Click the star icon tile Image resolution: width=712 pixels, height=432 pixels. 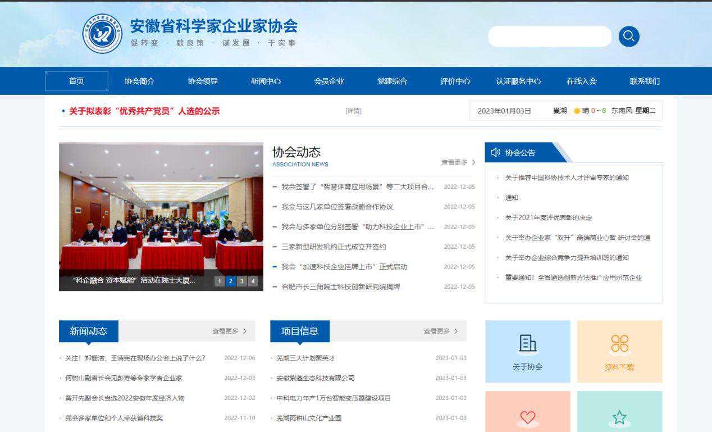[x=619, y=417]
